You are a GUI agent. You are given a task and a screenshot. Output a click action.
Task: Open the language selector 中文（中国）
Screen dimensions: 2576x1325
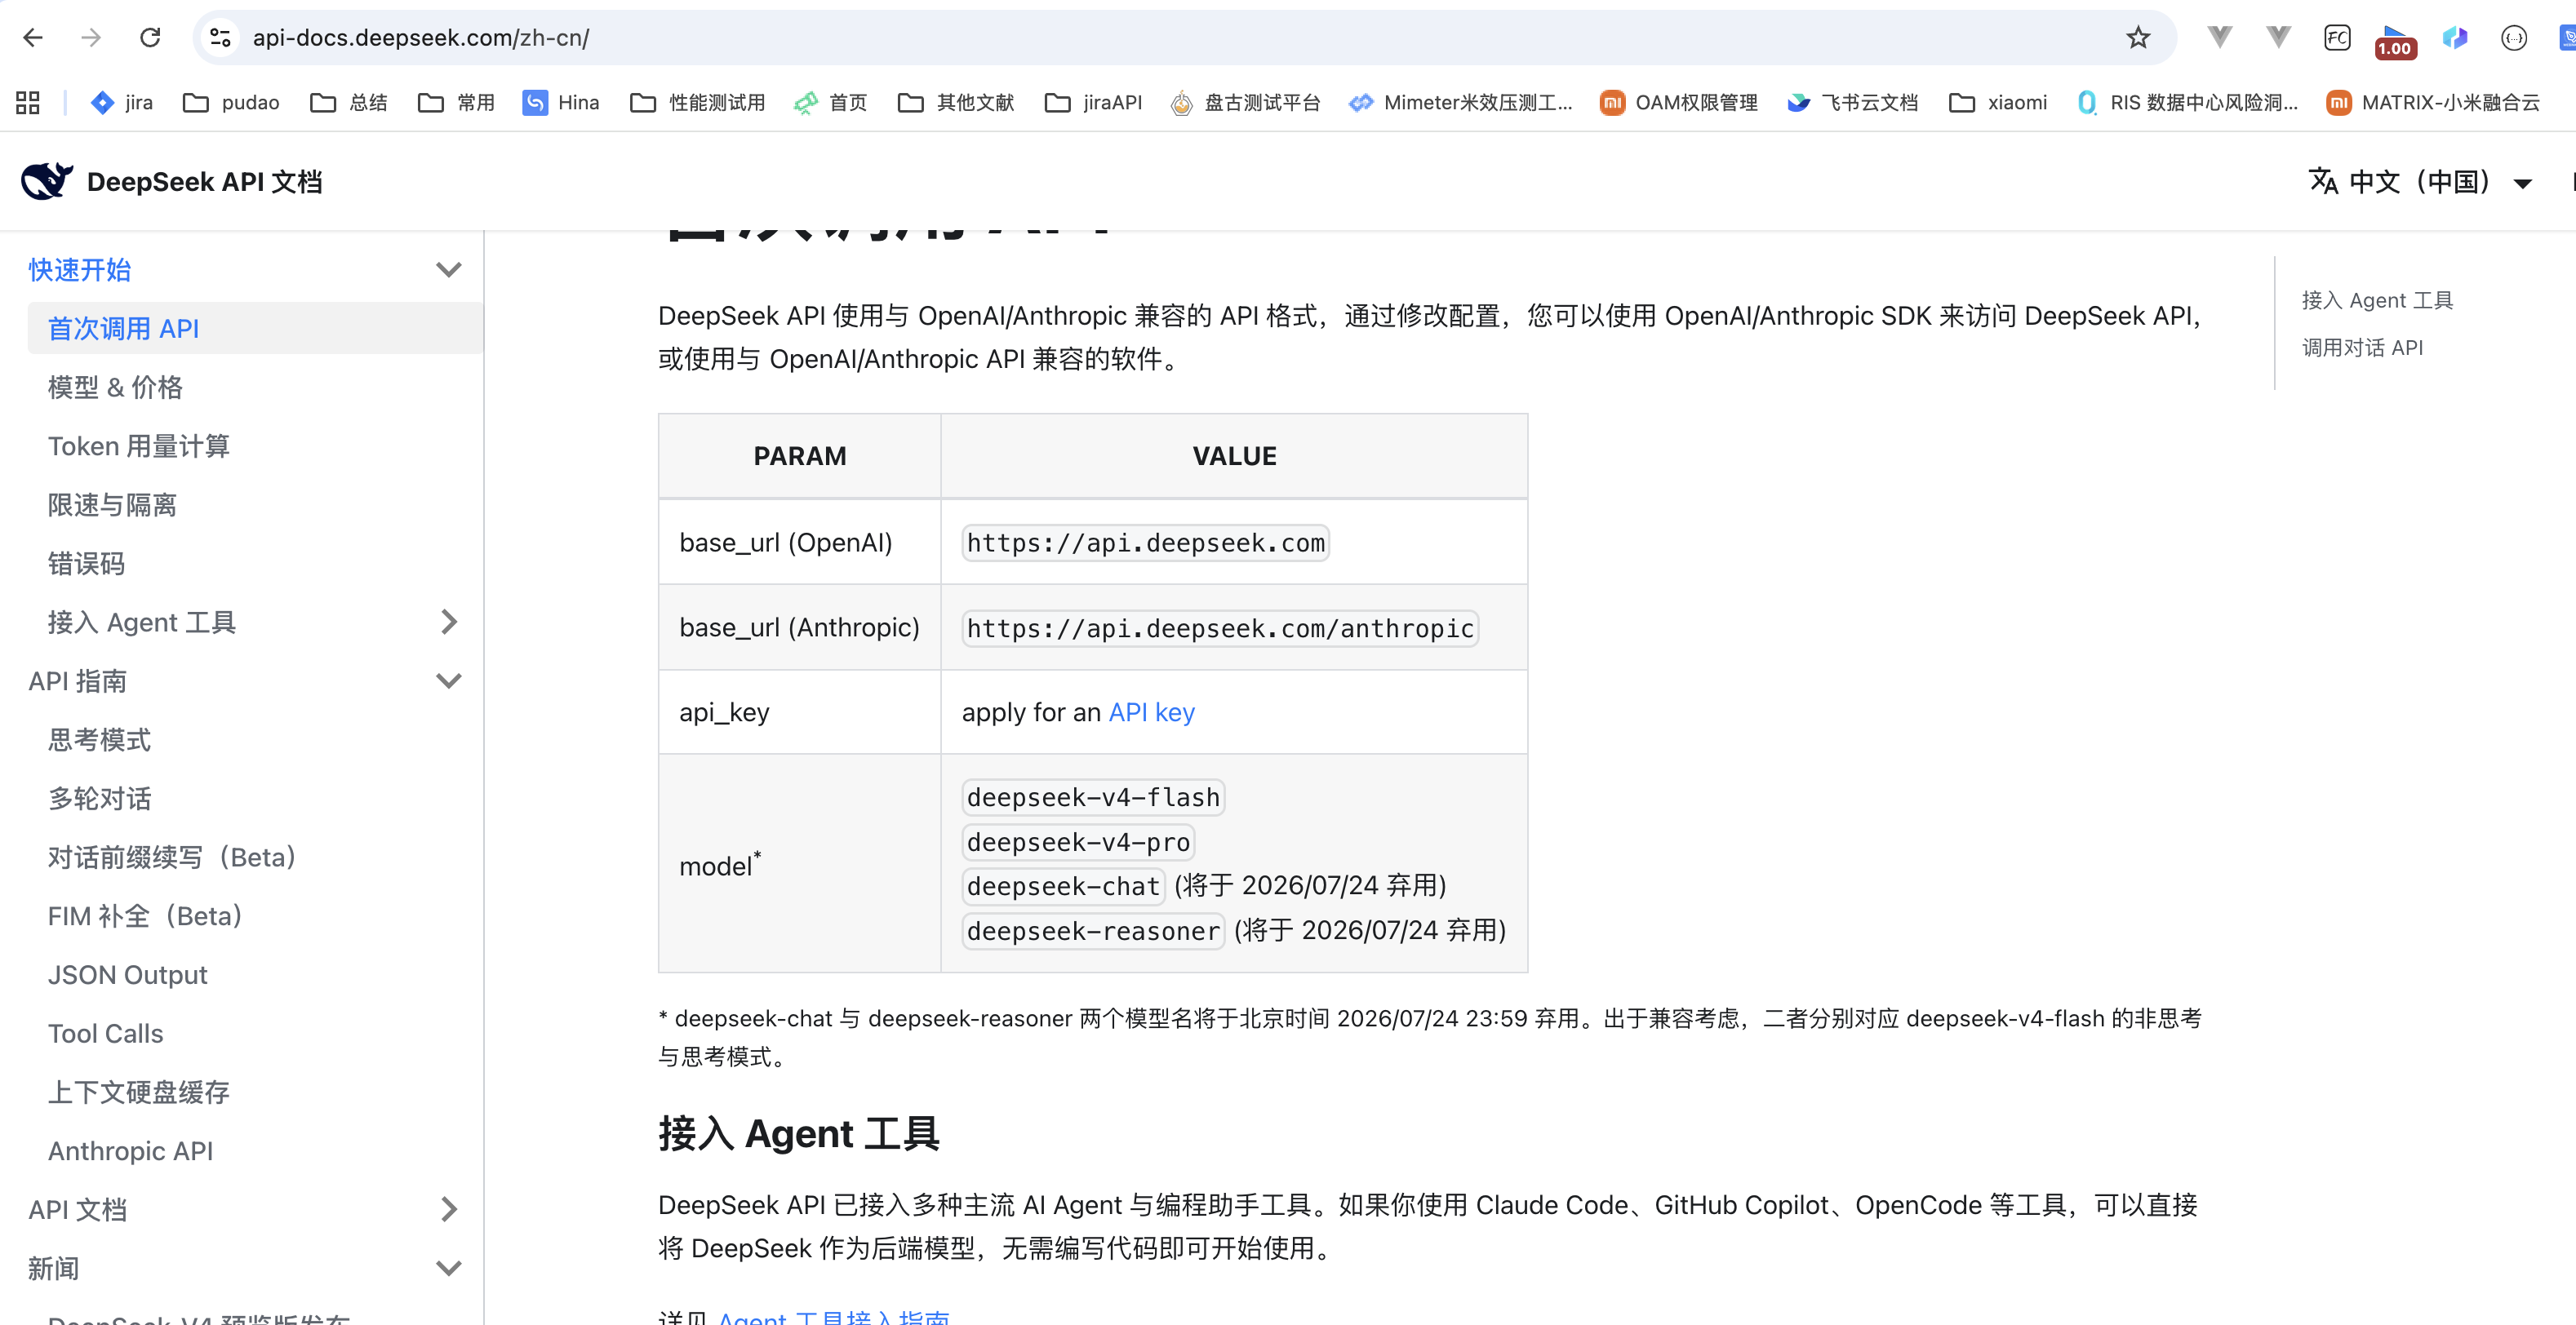(x=2420, y=182)
